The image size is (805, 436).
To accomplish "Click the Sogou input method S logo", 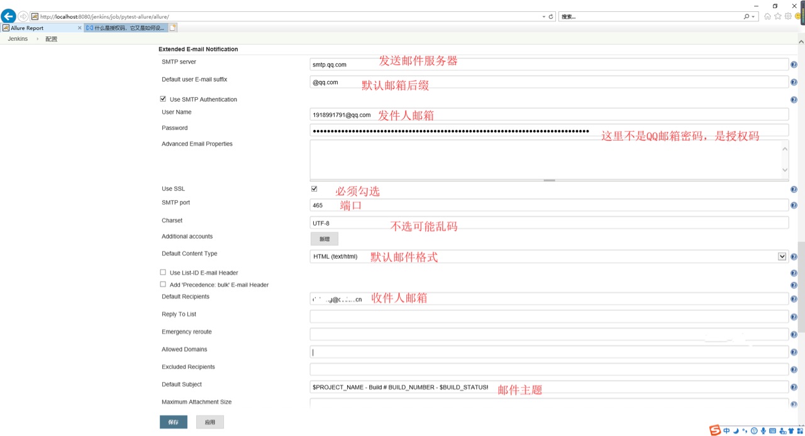I will coord(715,430).
